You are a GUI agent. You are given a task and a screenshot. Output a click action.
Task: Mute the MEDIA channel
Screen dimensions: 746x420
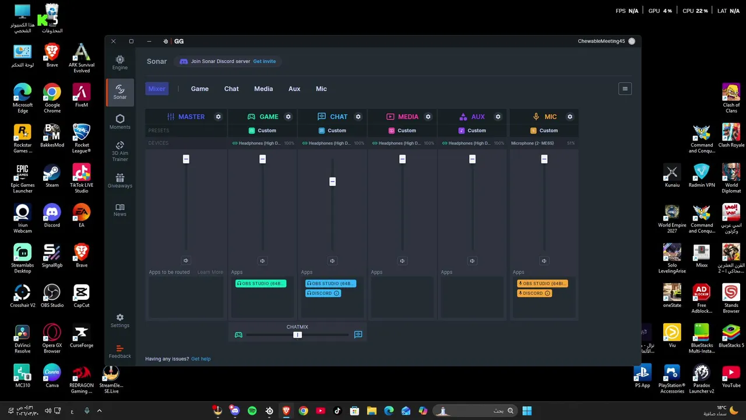coord(402,261)
